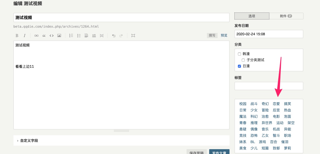
Task: Check the 子分类测试 subcategory checkbox
Action: click(243, 60)
